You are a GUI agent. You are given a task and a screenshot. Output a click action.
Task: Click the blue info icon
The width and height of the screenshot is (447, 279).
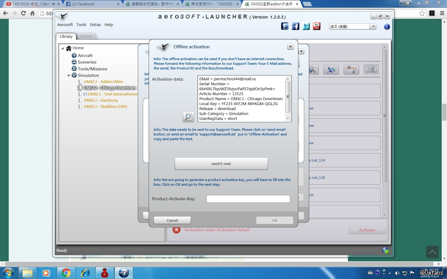click(387, 27)
